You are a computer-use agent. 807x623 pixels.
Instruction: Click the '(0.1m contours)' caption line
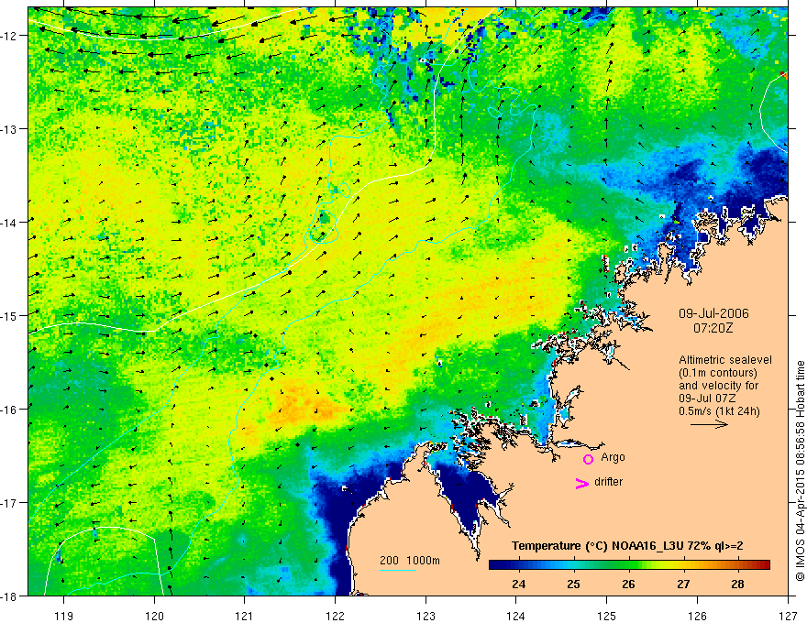pos(718,373)
